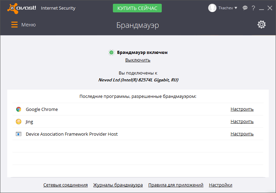Open Журналы брандмауэра link
276x193 pixels.
pos(118,185)
